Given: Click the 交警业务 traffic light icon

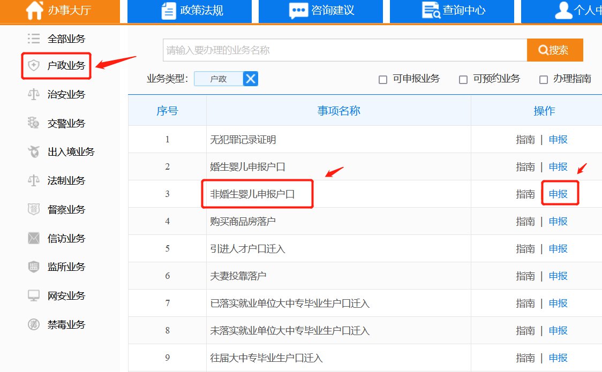Looking at the screenshot, I should [x=34, y=123].
